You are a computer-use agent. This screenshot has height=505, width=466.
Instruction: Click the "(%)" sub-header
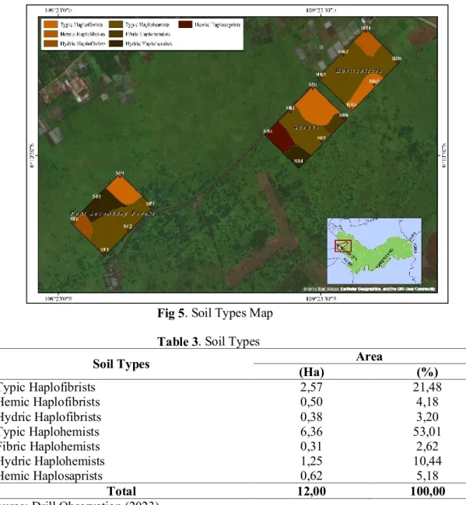(x=427, y=372)
